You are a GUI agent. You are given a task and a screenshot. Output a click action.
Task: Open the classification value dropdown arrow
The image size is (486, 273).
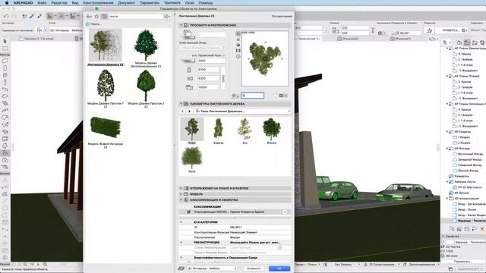pos(285,212)
